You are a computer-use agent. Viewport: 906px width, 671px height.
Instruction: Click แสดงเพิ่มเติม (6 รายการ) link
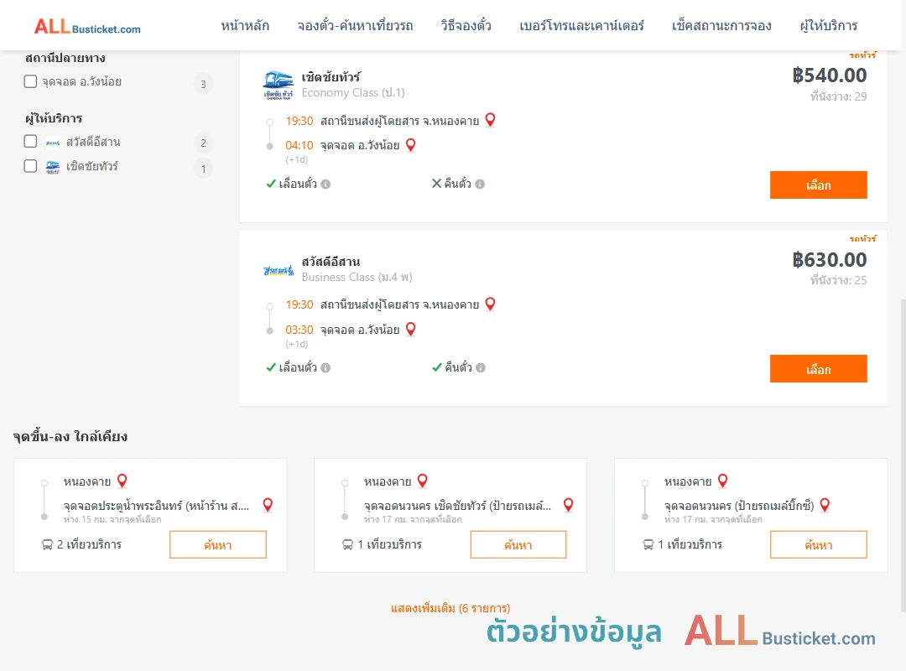point(450,608)
